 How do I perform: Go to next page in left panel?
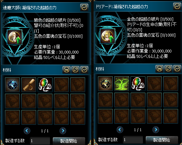(63, 131)
